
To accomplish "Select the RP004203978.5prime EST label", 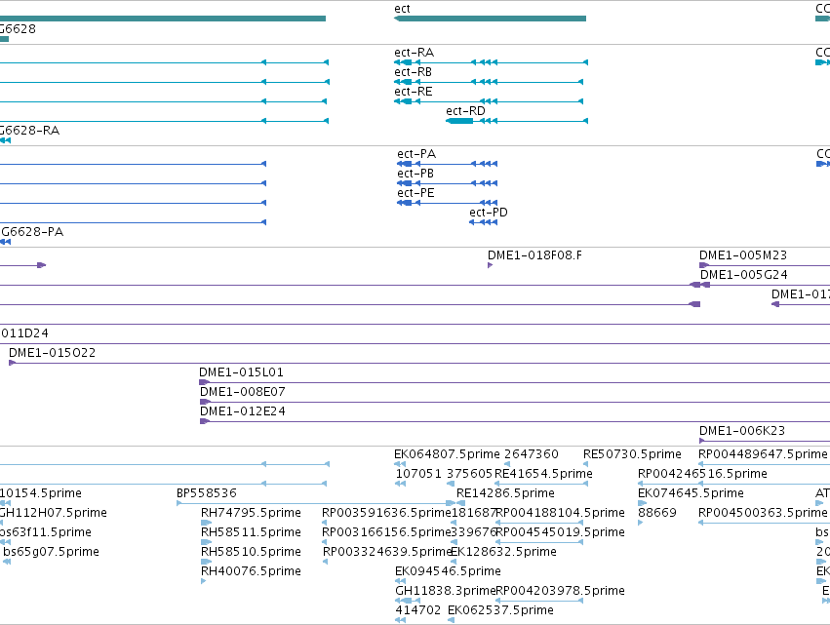I will click(x=560, y=592).
